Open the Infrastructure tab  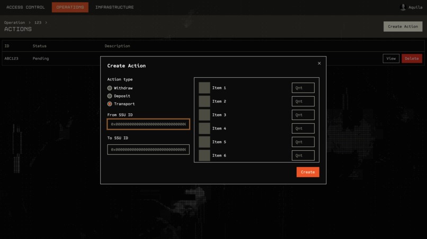pyautogui.click(x=114, y=7)
